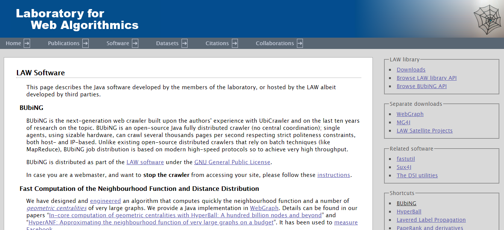Open the GNU General Public License link
504x230 pixels.
coord(232,162)
